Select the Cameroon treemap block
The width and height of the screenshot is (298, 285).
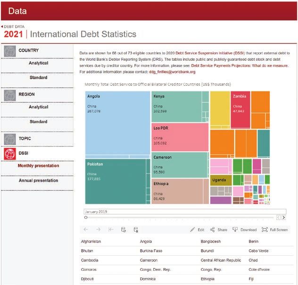[x=179, y=165]
